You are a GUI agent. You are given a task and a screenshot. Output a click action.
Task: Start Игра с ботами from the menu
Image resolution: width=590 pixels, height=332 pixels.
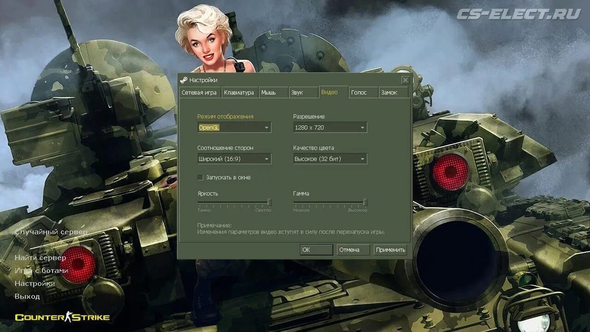coord(41,270)
